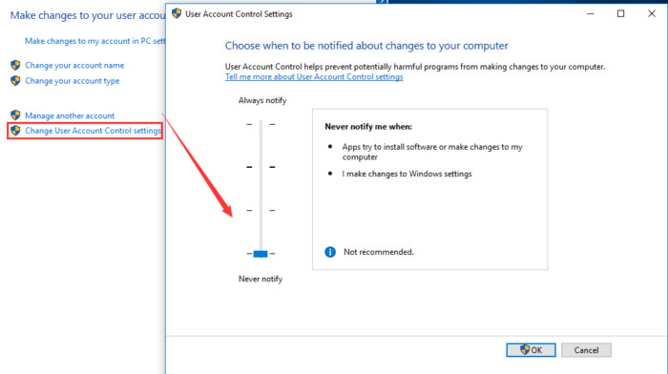Click the Not recommended text
The image size is (668, 374).
(379, 252)
